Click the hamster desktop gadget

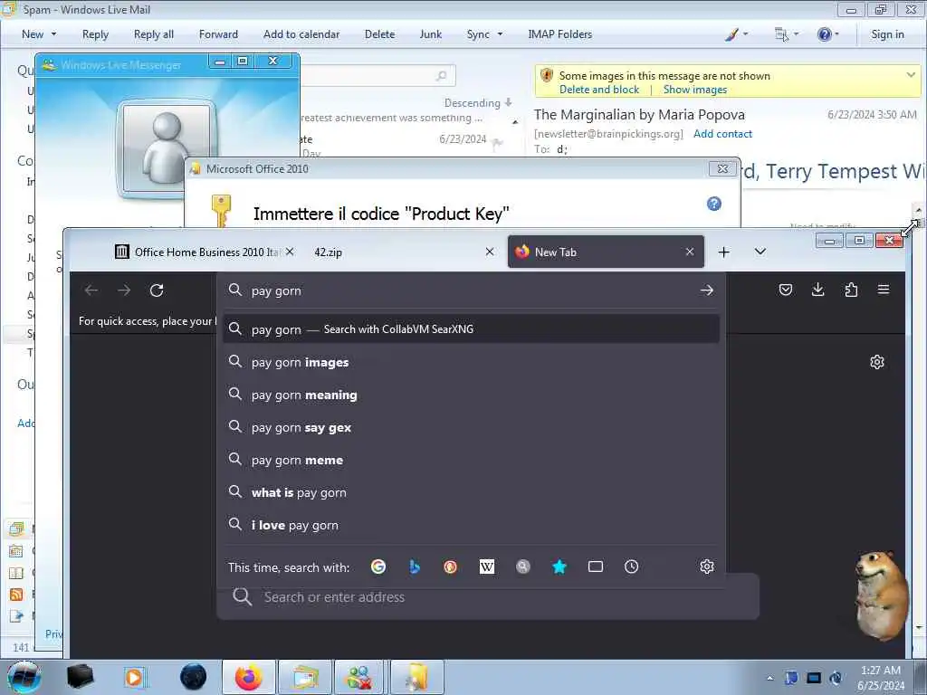point(881,595)
